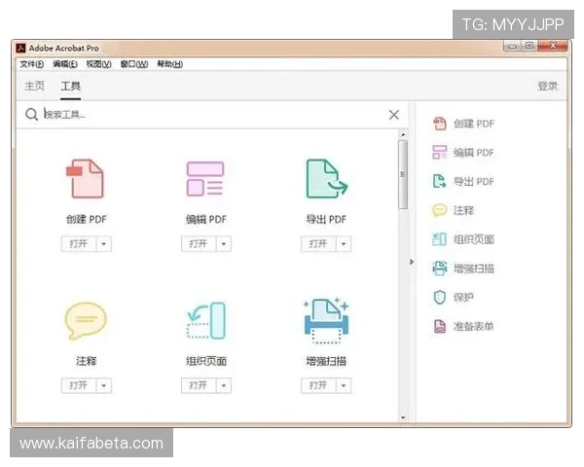Open dropdown arrow beside 导出 PDF 打开
584x467 pixels.
click(344, 244)
